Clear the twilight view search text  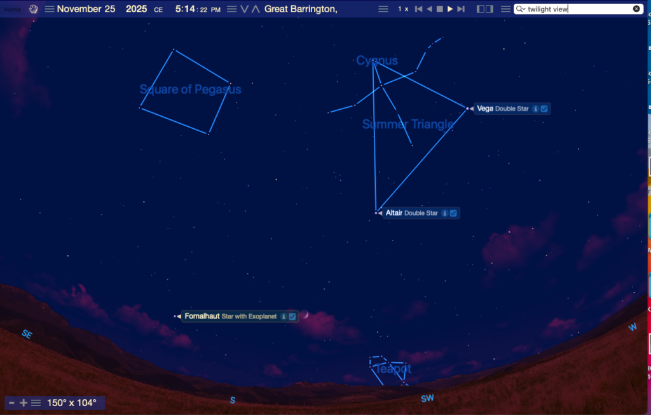[636, 9]
